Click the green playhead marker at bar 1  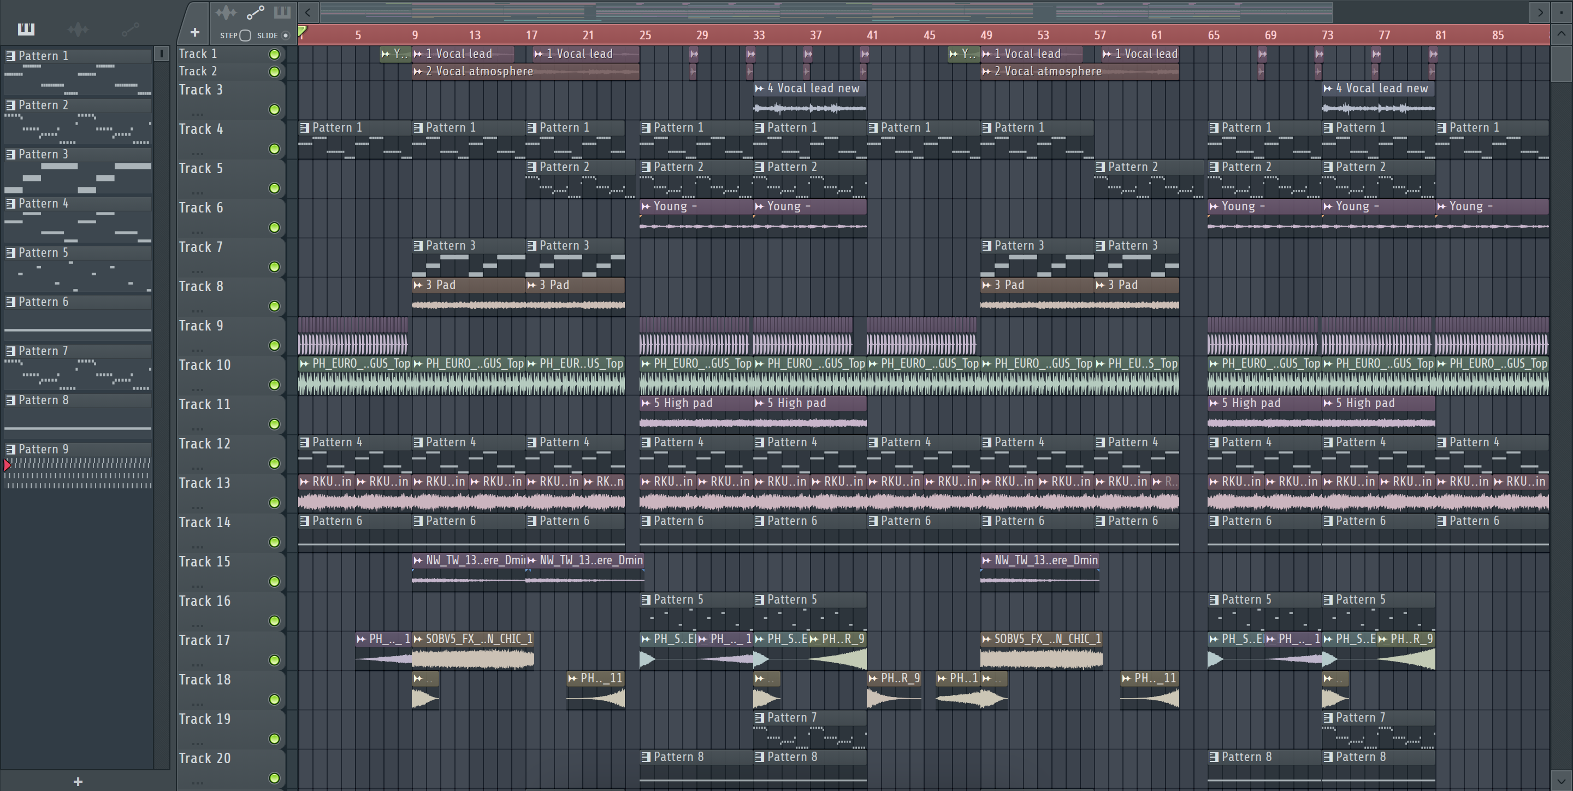(x=302, y=31)
